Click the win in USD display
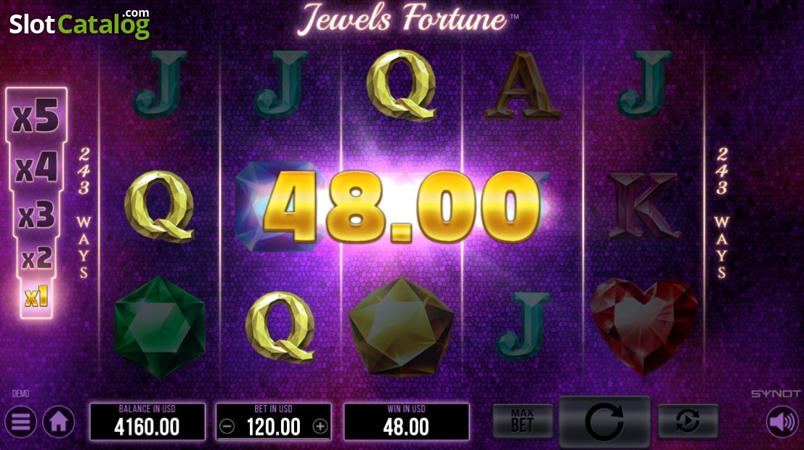Screen dimensions: 804x450 point(406,422)
